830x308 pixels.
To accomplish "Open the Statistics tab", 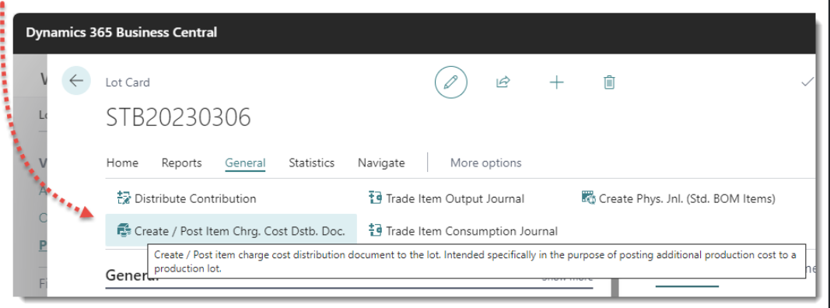I will pyautogui.click(x=311, y=163).
